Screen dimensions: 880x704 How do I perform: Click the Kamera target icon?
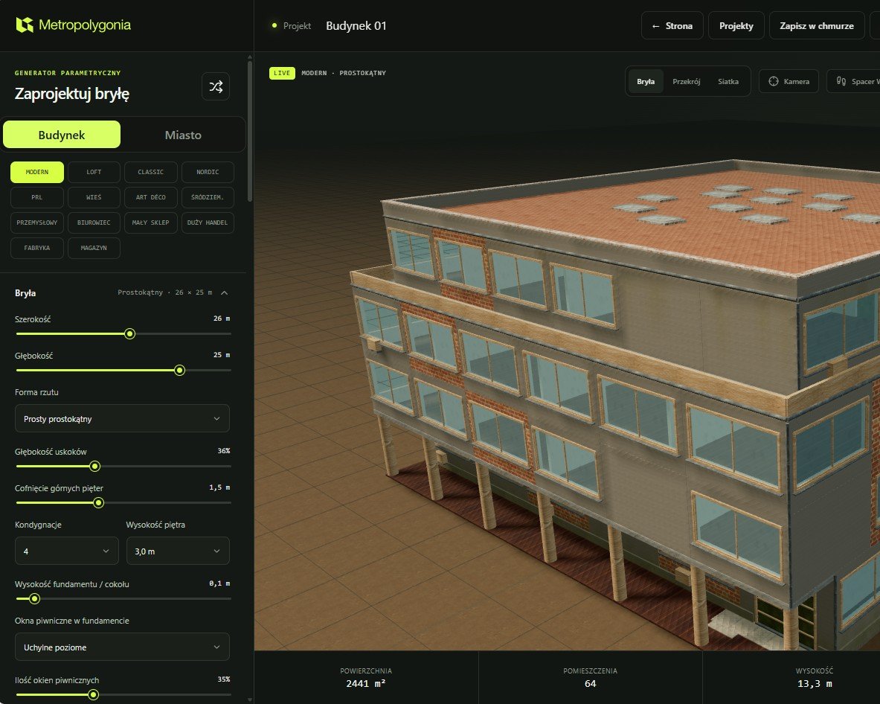(x=774, y=81)
